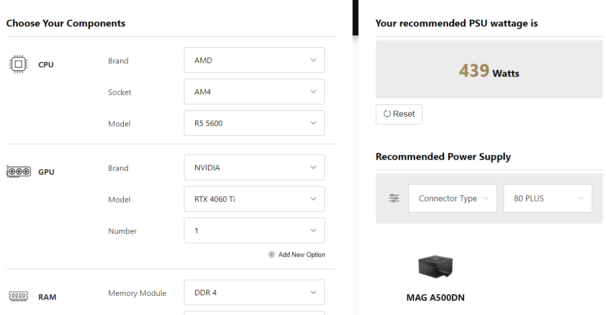This screenshot has height=315, width=606.
Task: Open the 80 PLUS filter dropdown
Action: click(x=548, y=198)
